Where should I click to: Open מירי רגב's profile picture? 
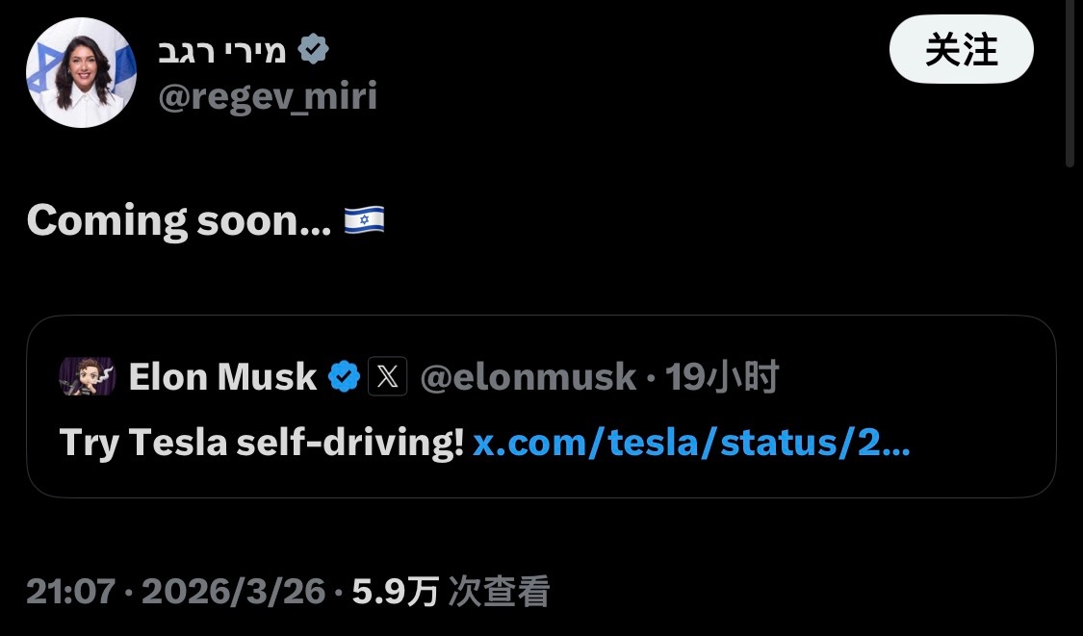click(81, 72)
